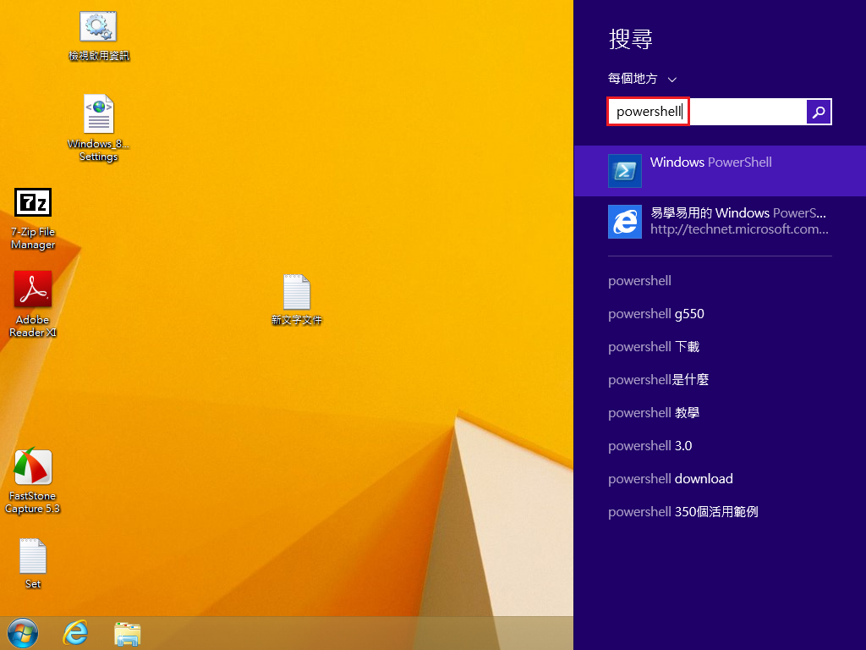Select the powershell是什麼 suggestion

pyautogui.click(x=658, y=380)
